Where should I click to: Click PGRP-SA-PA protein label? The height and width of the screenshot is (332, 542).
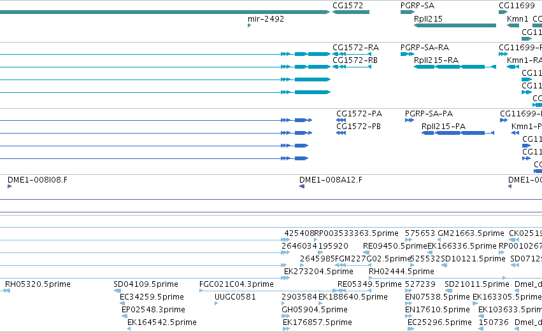(x=429, y=114)
